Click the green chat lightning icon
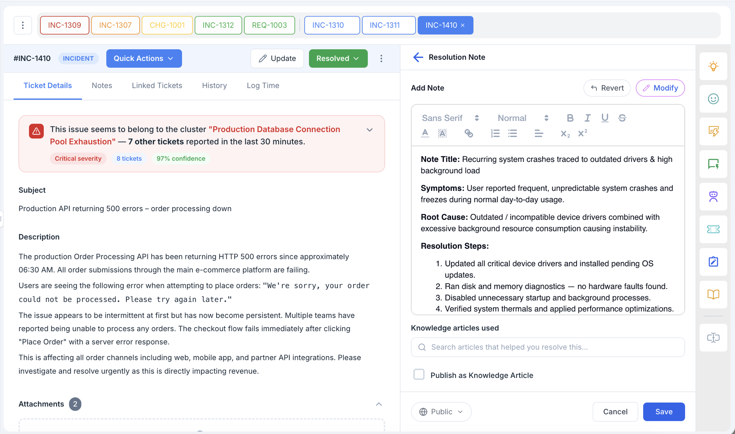This screenshot has width=735, height=434. tap(713, 164)
